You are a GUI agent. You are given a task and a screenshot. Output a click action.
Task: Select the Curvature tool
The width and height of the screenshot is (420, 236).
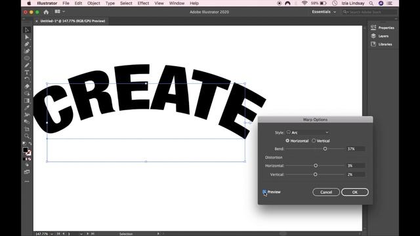(27, 51)
